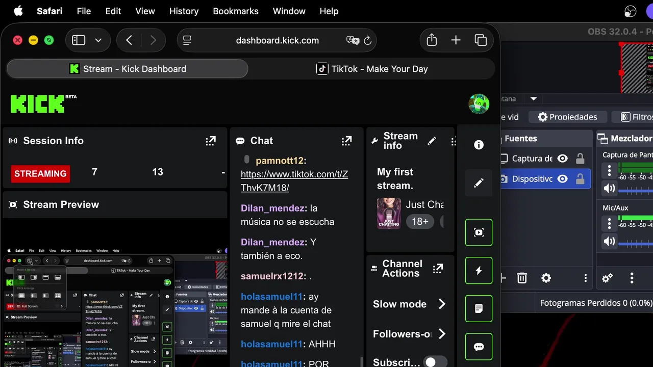Toggle the notes document widget button
Viewport: 653px width, 367px height.
(x=479, y=308)
